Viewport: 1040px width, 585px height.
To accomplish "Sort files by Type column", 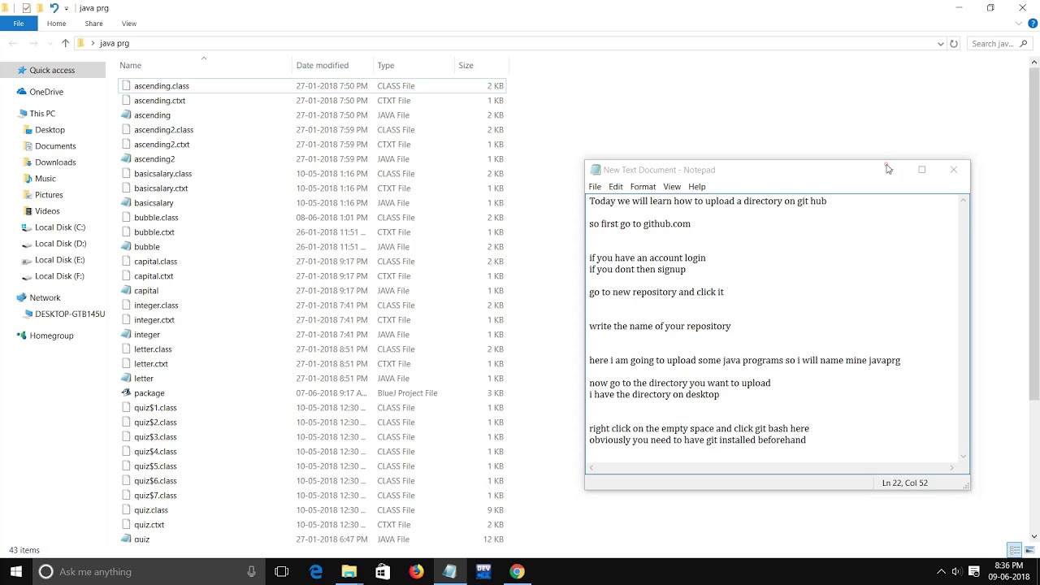I will (x=414, y=65).
